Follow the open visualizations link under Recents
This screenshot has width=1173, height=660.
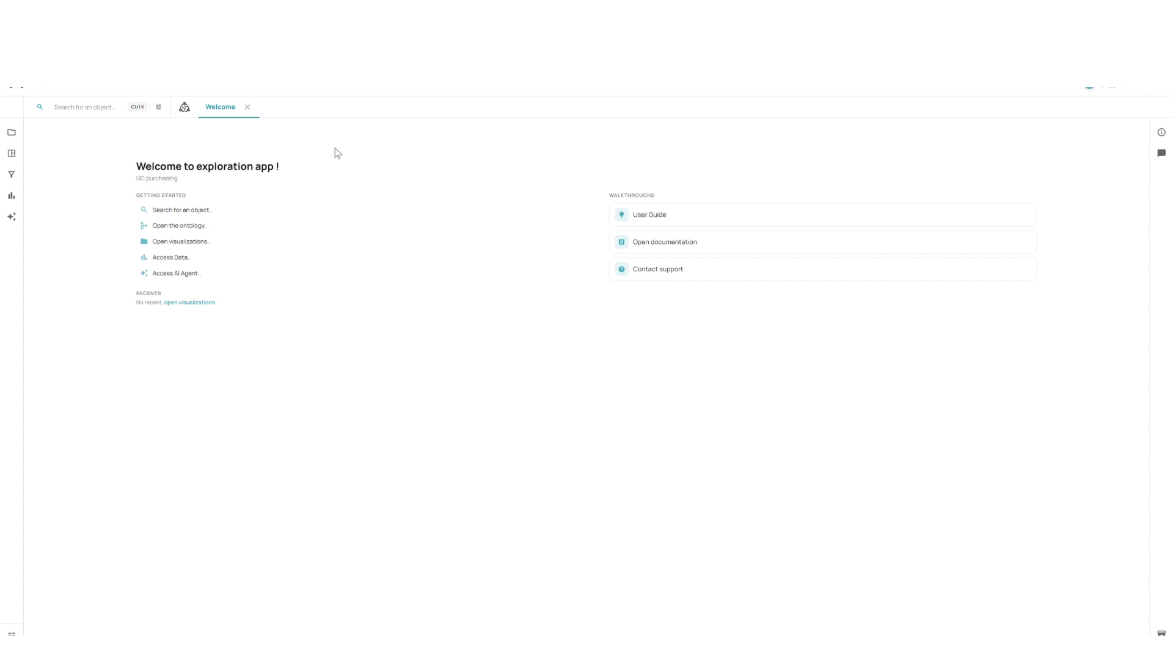[x=189, y=302]
